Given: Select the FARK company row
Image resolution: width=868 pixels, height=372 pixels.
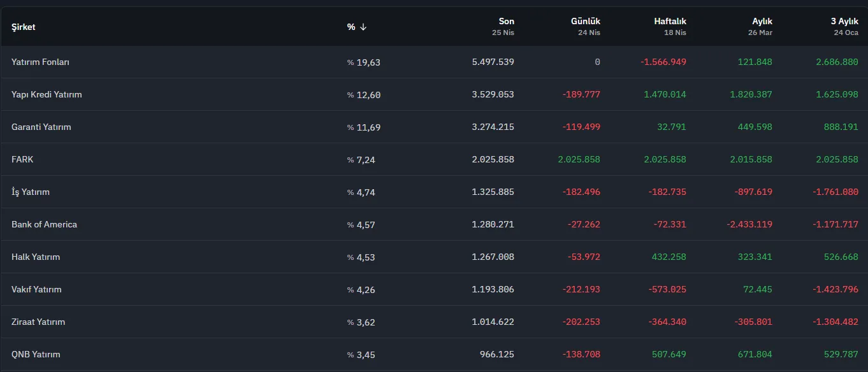Looking at the screenshot, I should [434, 159].
